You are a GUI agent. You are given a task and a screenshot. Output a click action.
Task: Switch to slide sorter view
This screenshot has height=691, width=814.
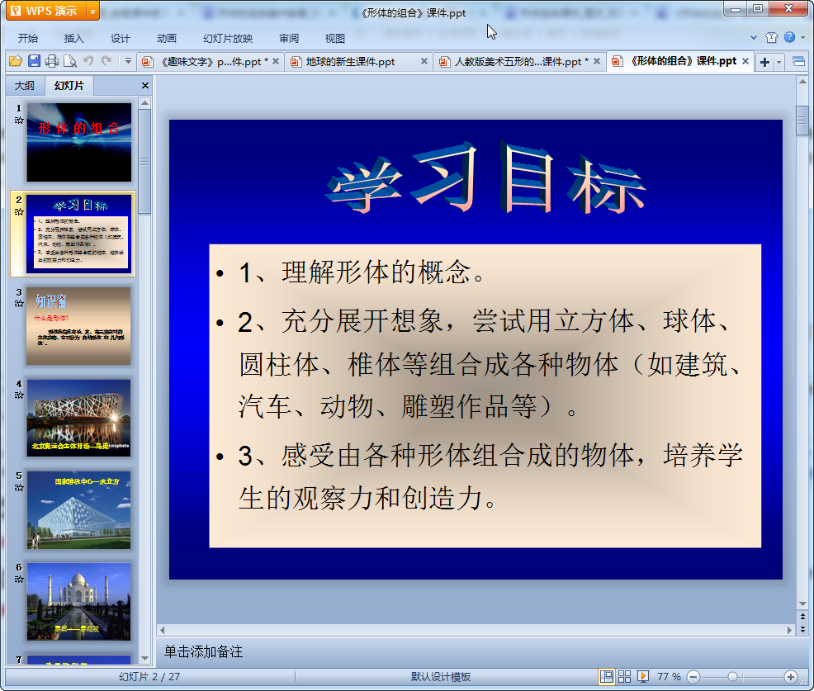click(x=624, y=676)
